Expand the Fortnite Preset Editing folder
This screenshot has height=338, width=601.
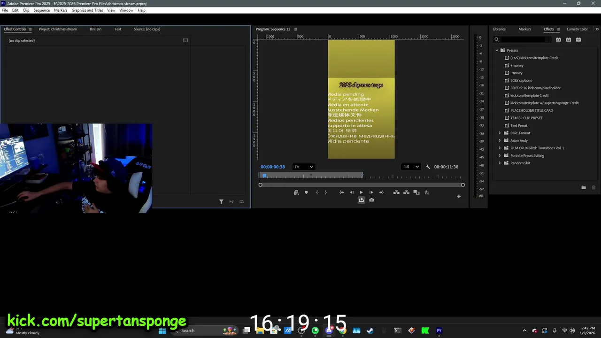pyautogui.click(x=500, y=155)
